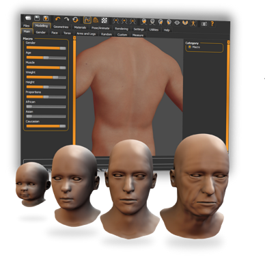Image resolution: width=265 pixels, height=257 pixels.
Task: Toggle the Wireframe view icon
Action: click(x=96, y=20)
